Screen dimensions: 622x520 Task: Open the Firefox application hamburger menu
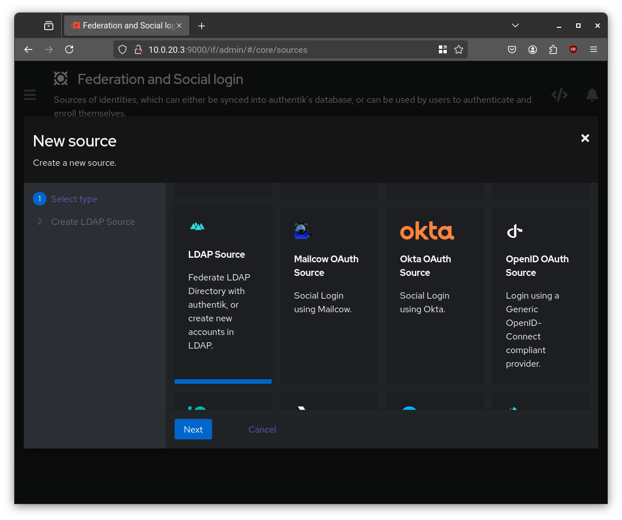click(594, 49)
